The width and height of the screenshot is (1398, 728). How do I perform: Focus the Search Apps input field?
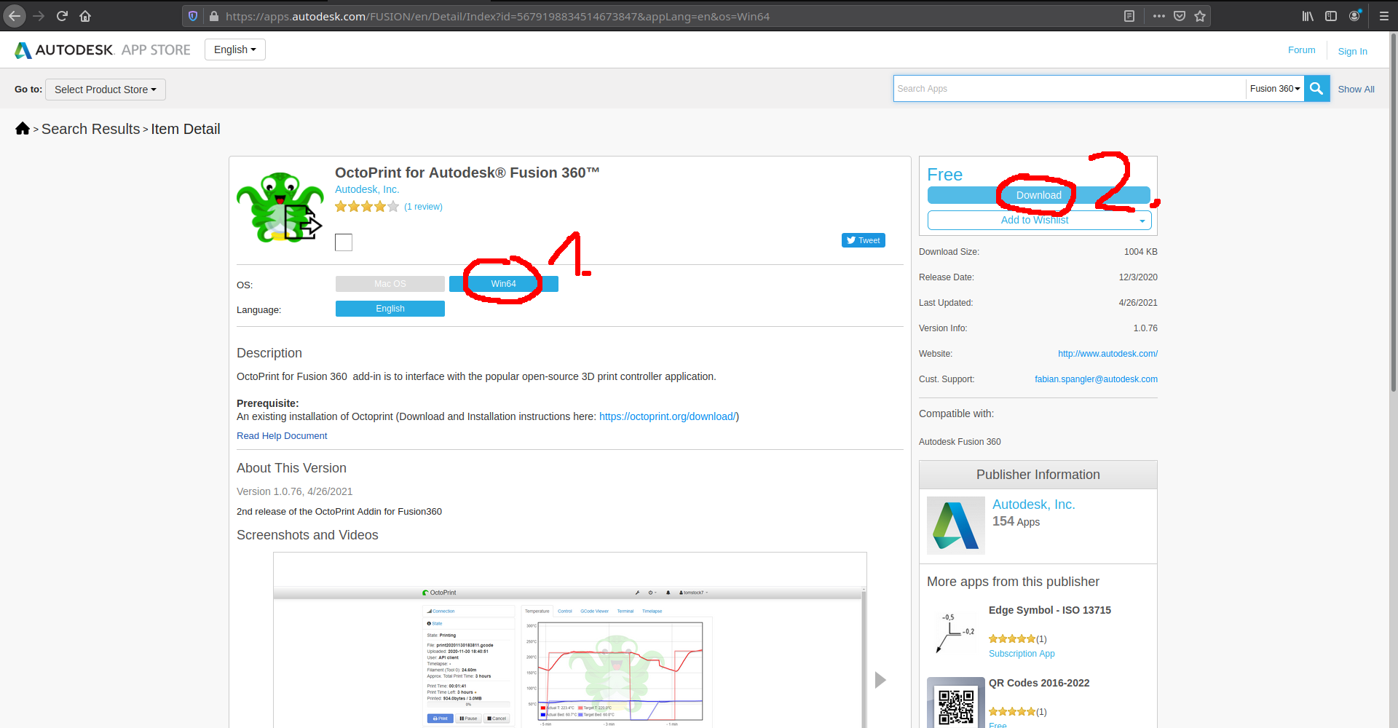[x=1069, y=88]
